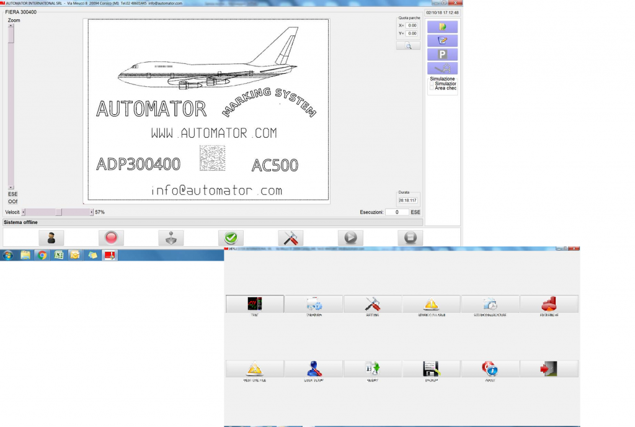Start marking with the play button
The image size is (635, 427).
click(350, 238)
